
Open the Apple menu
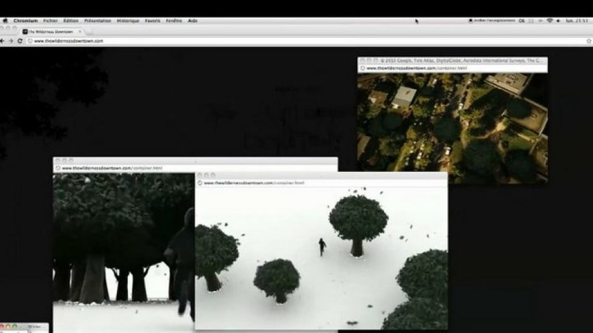point(5,21)
